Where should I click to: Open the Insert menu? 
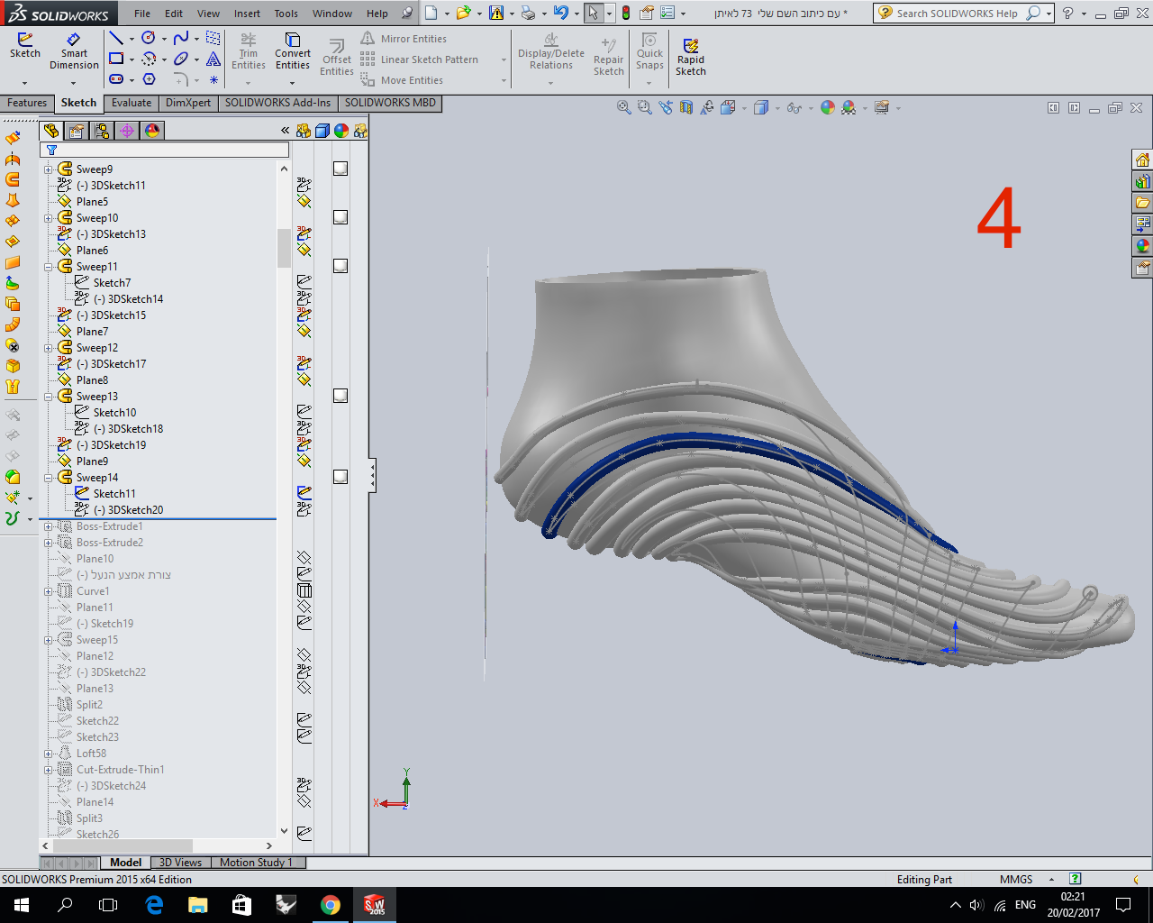[x=247, y=14]
